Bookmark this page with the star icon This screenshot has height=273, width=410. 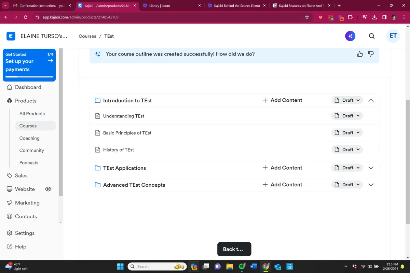pyautogui.click(x=307, y=17)
